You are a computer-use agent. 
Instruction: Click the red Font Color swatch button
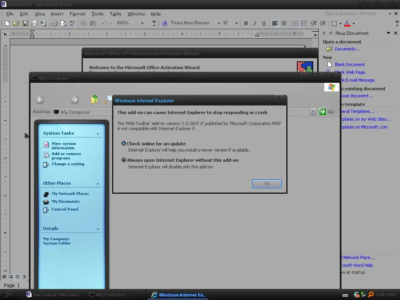[347, 23]
